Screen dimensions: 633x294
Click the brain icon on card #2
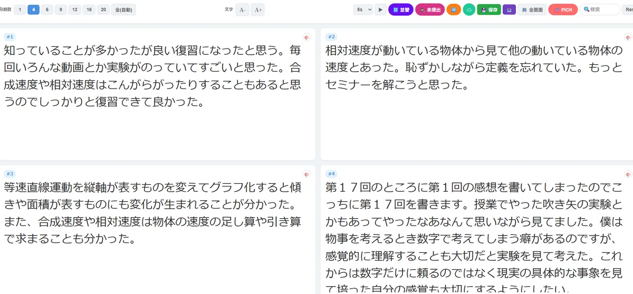(x=628, y=37)
